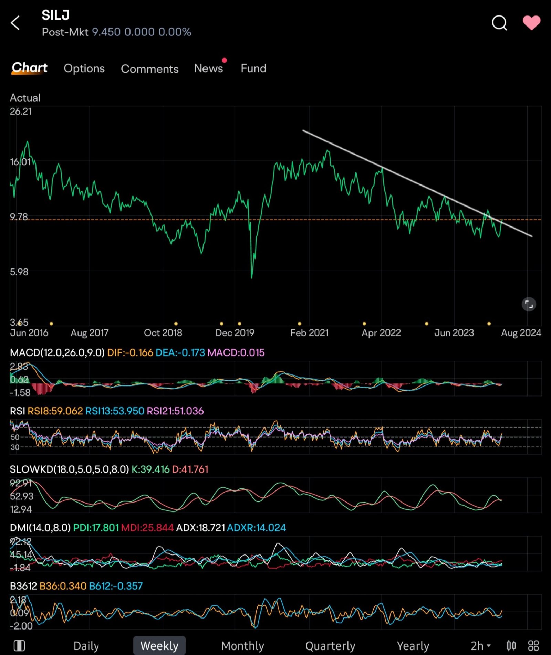The width and height of the screenshot is (551, 655).
Task: Go back using the arrow icon
Action: click(x=15, y=23)
